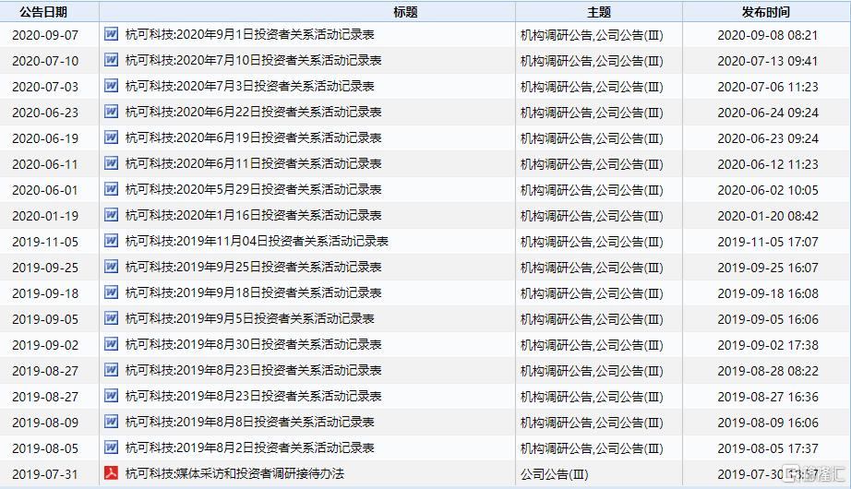Click publish time 2019-08-09 16:06
Screen dimensions: 851x489
click(767, 423)
